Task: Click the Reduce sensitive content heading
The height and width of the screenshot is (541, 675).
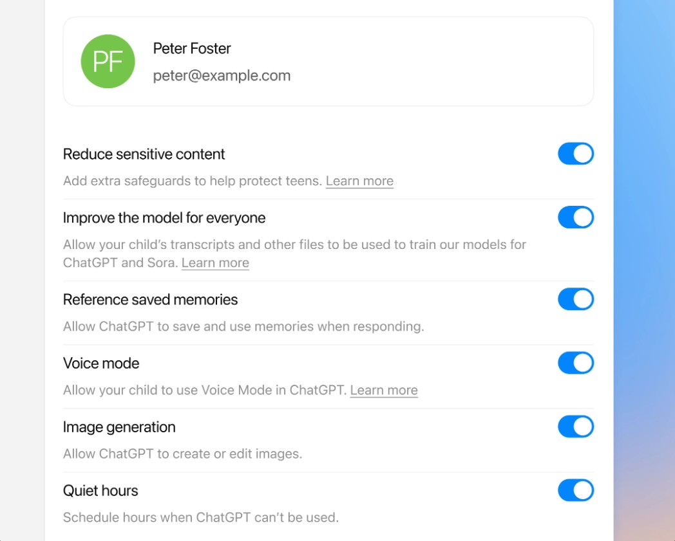Action: point(144,154)
